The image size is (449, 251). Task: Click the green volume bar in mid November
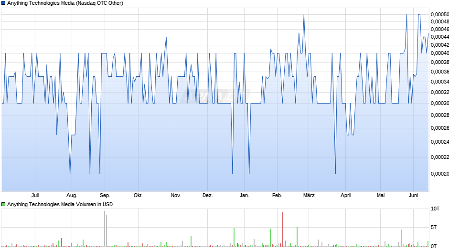(191, 241)
